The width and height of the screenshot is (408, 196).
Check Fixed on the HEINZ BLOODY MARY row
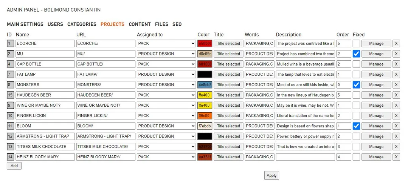pyautogui.click(x=357, y=157)
